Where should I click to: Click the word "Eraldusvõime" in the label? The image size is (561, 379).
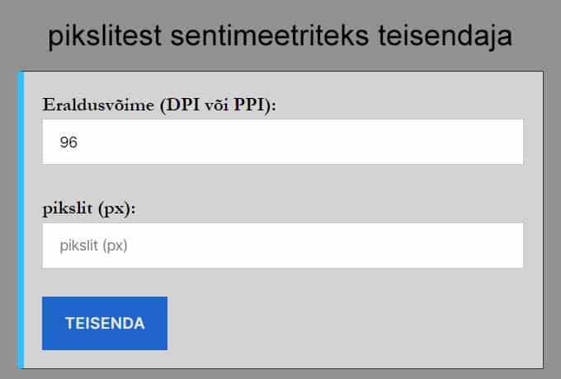pyautogui.click(x=92, y=105)
